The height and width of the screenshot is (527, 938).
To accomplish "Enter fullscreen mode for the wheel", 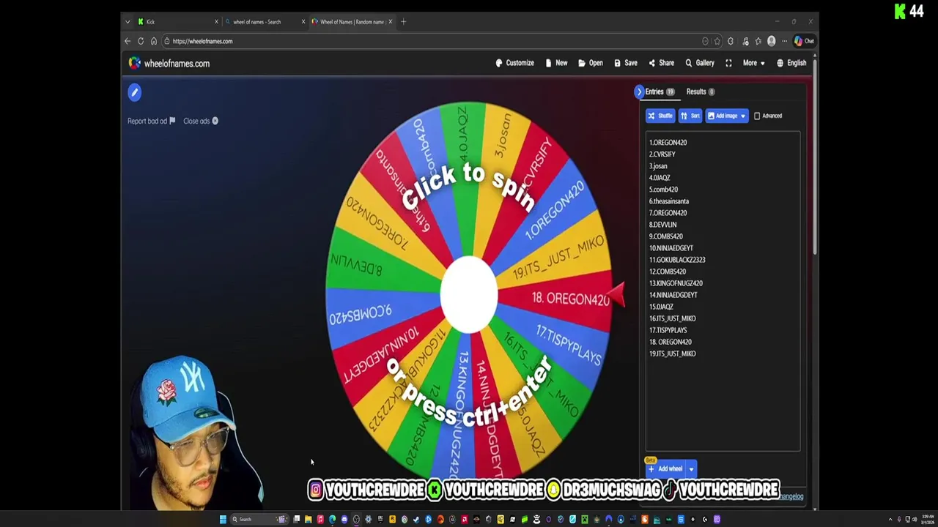I will (x=728, y=63).
